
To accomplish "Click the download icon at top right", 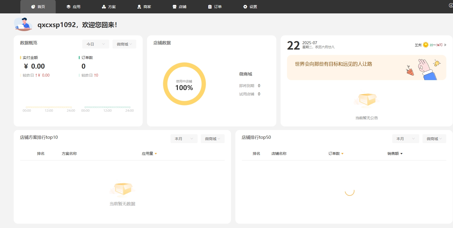I will pos(451,5).
